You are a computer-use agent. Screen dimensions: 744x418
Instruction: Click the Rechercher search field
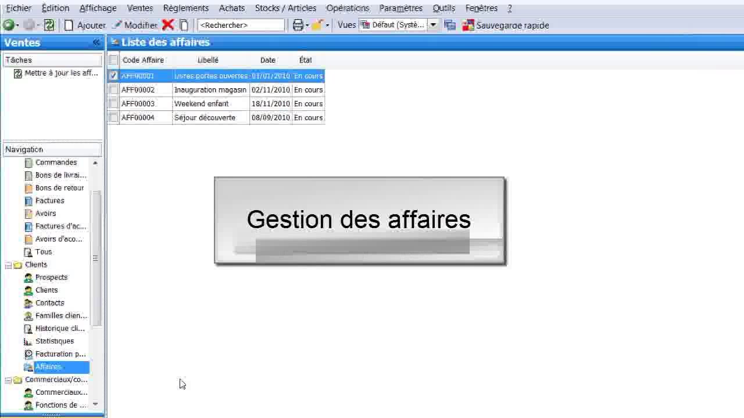click(241, 25)
